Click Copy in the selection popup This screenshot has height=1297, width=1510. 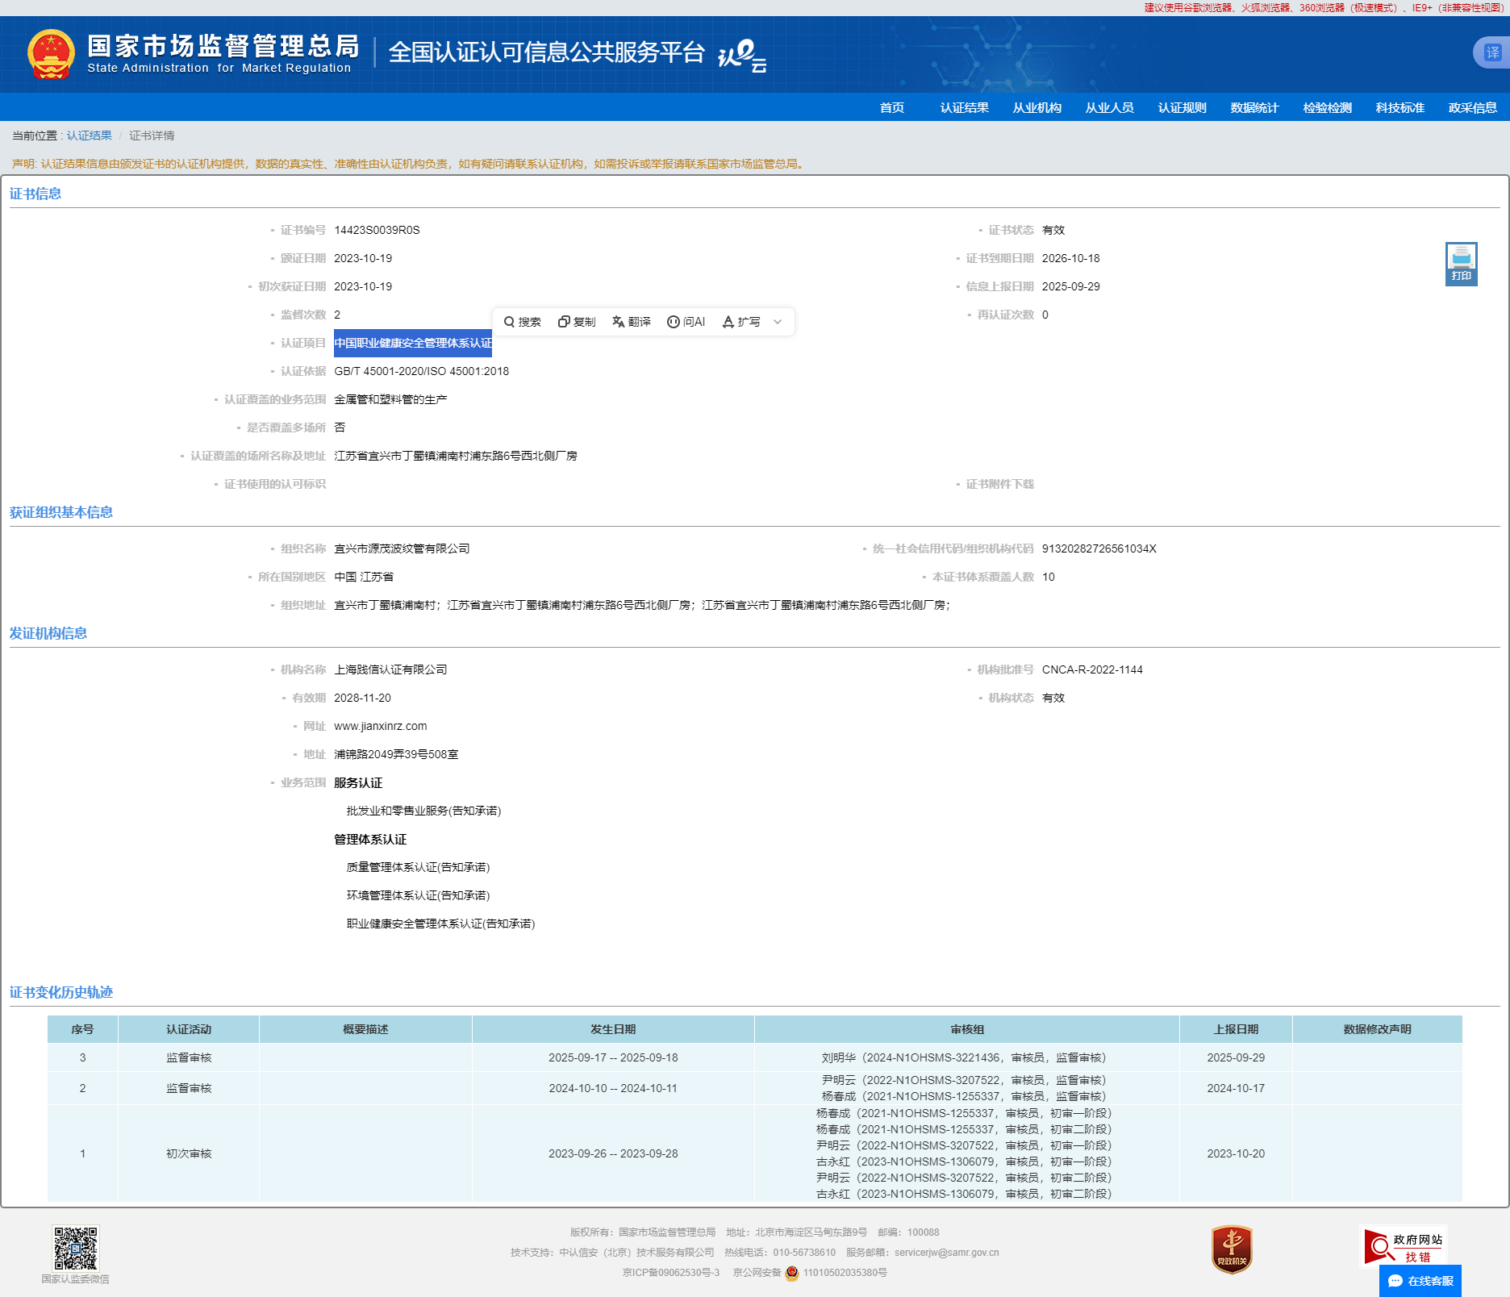tap(577, 322)
